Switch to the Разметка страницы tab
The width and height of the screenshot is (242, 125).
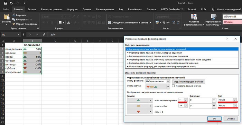tap(52, 9)
